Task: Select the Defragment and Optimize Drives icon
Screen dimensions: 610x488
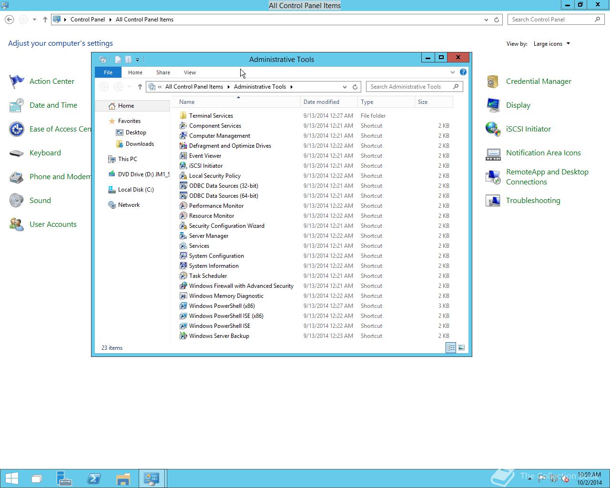Action: click(183, 146)
